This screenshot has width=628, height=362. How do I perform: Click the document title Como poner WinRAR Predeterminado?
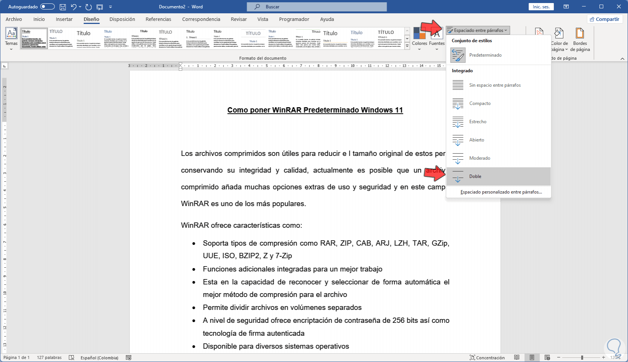[315, 110]
